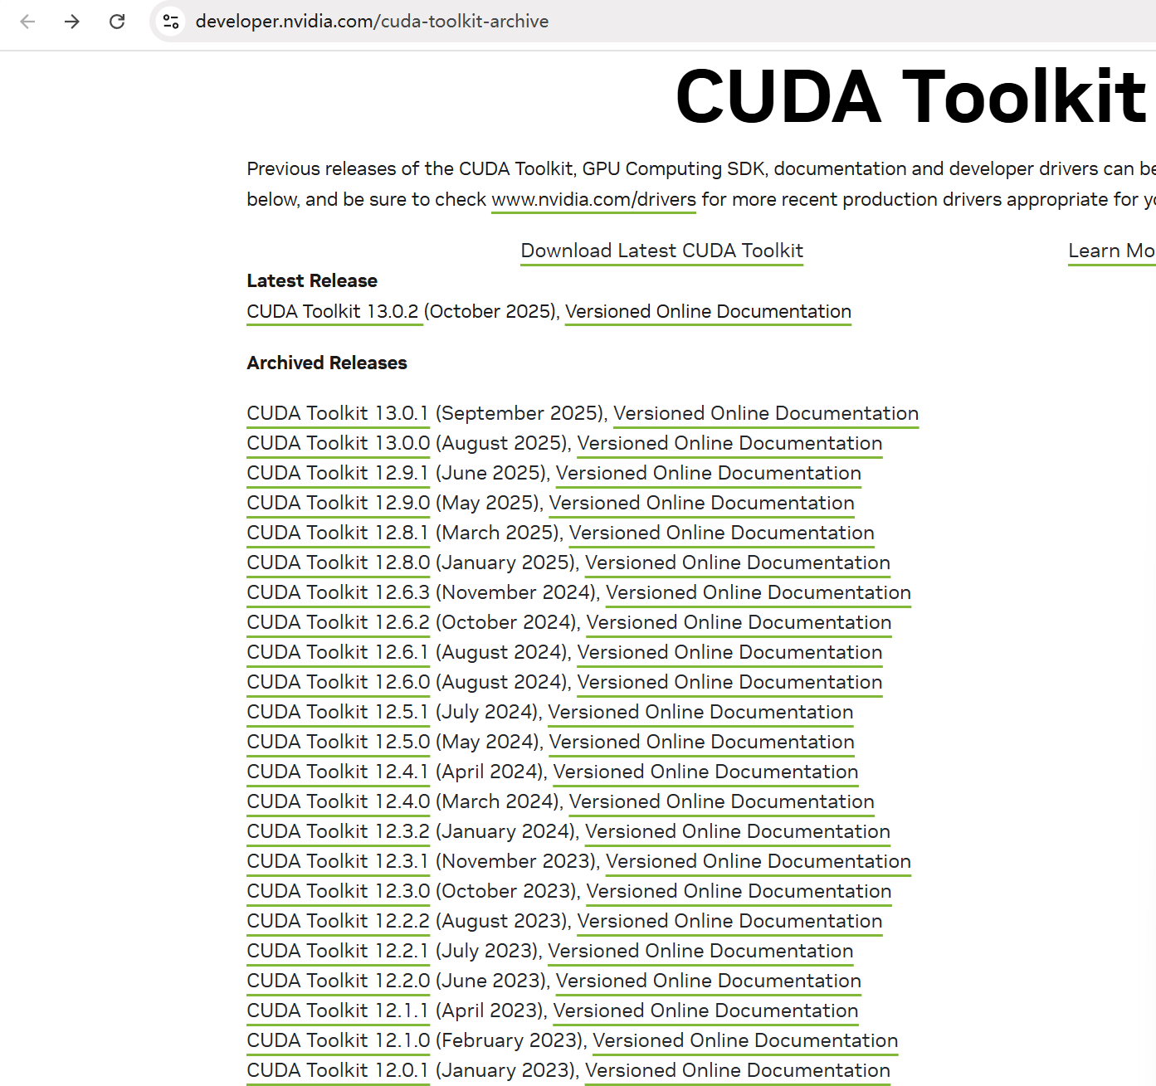Open CUDA Toolkit 12.5.0 link

[x=338, y=743]
